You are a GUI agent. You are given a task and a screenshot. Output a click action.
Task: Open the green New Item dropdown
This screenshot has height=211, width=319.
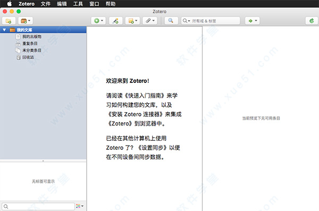point(98,21)
